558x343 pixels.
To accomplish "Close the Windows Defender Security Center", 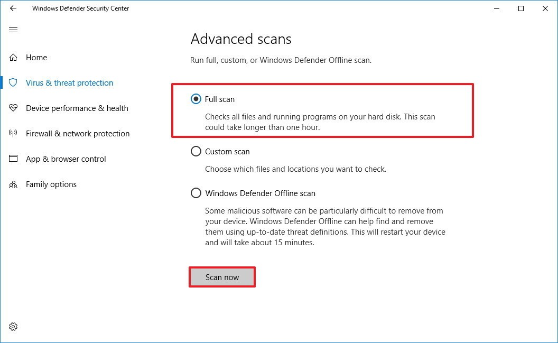I will (545, 8).
